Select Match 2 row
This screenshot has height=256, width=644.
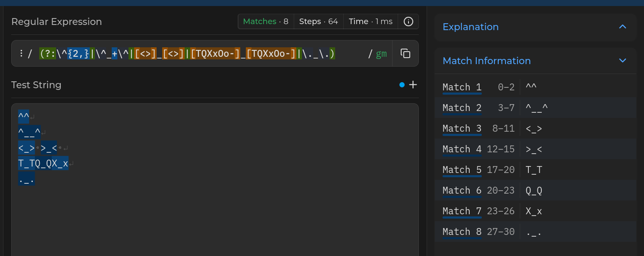click(x=535, y=108)
